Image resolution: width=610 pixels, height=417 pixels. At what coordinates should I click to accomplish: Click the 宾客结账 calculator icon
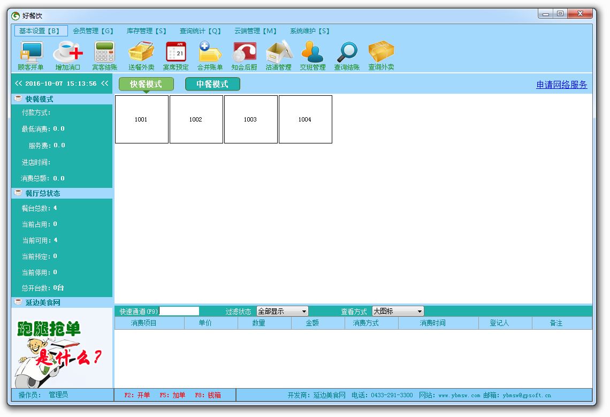pos(105,53)
